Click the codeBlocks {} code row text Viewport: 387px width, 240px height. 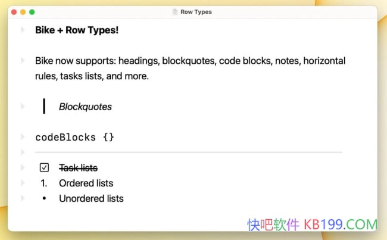(x=74, y=137)
